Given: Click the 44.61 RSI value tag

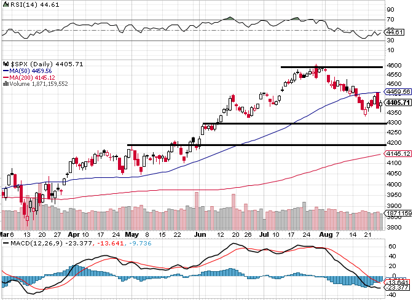Looking at the screenshot, I should (394, 33).
